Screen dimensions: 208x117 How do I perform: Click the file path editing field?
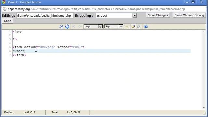[45, 15]
